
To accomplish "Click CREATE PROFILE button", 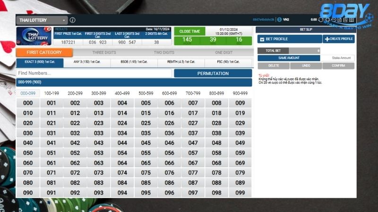I will coord(339,39).
